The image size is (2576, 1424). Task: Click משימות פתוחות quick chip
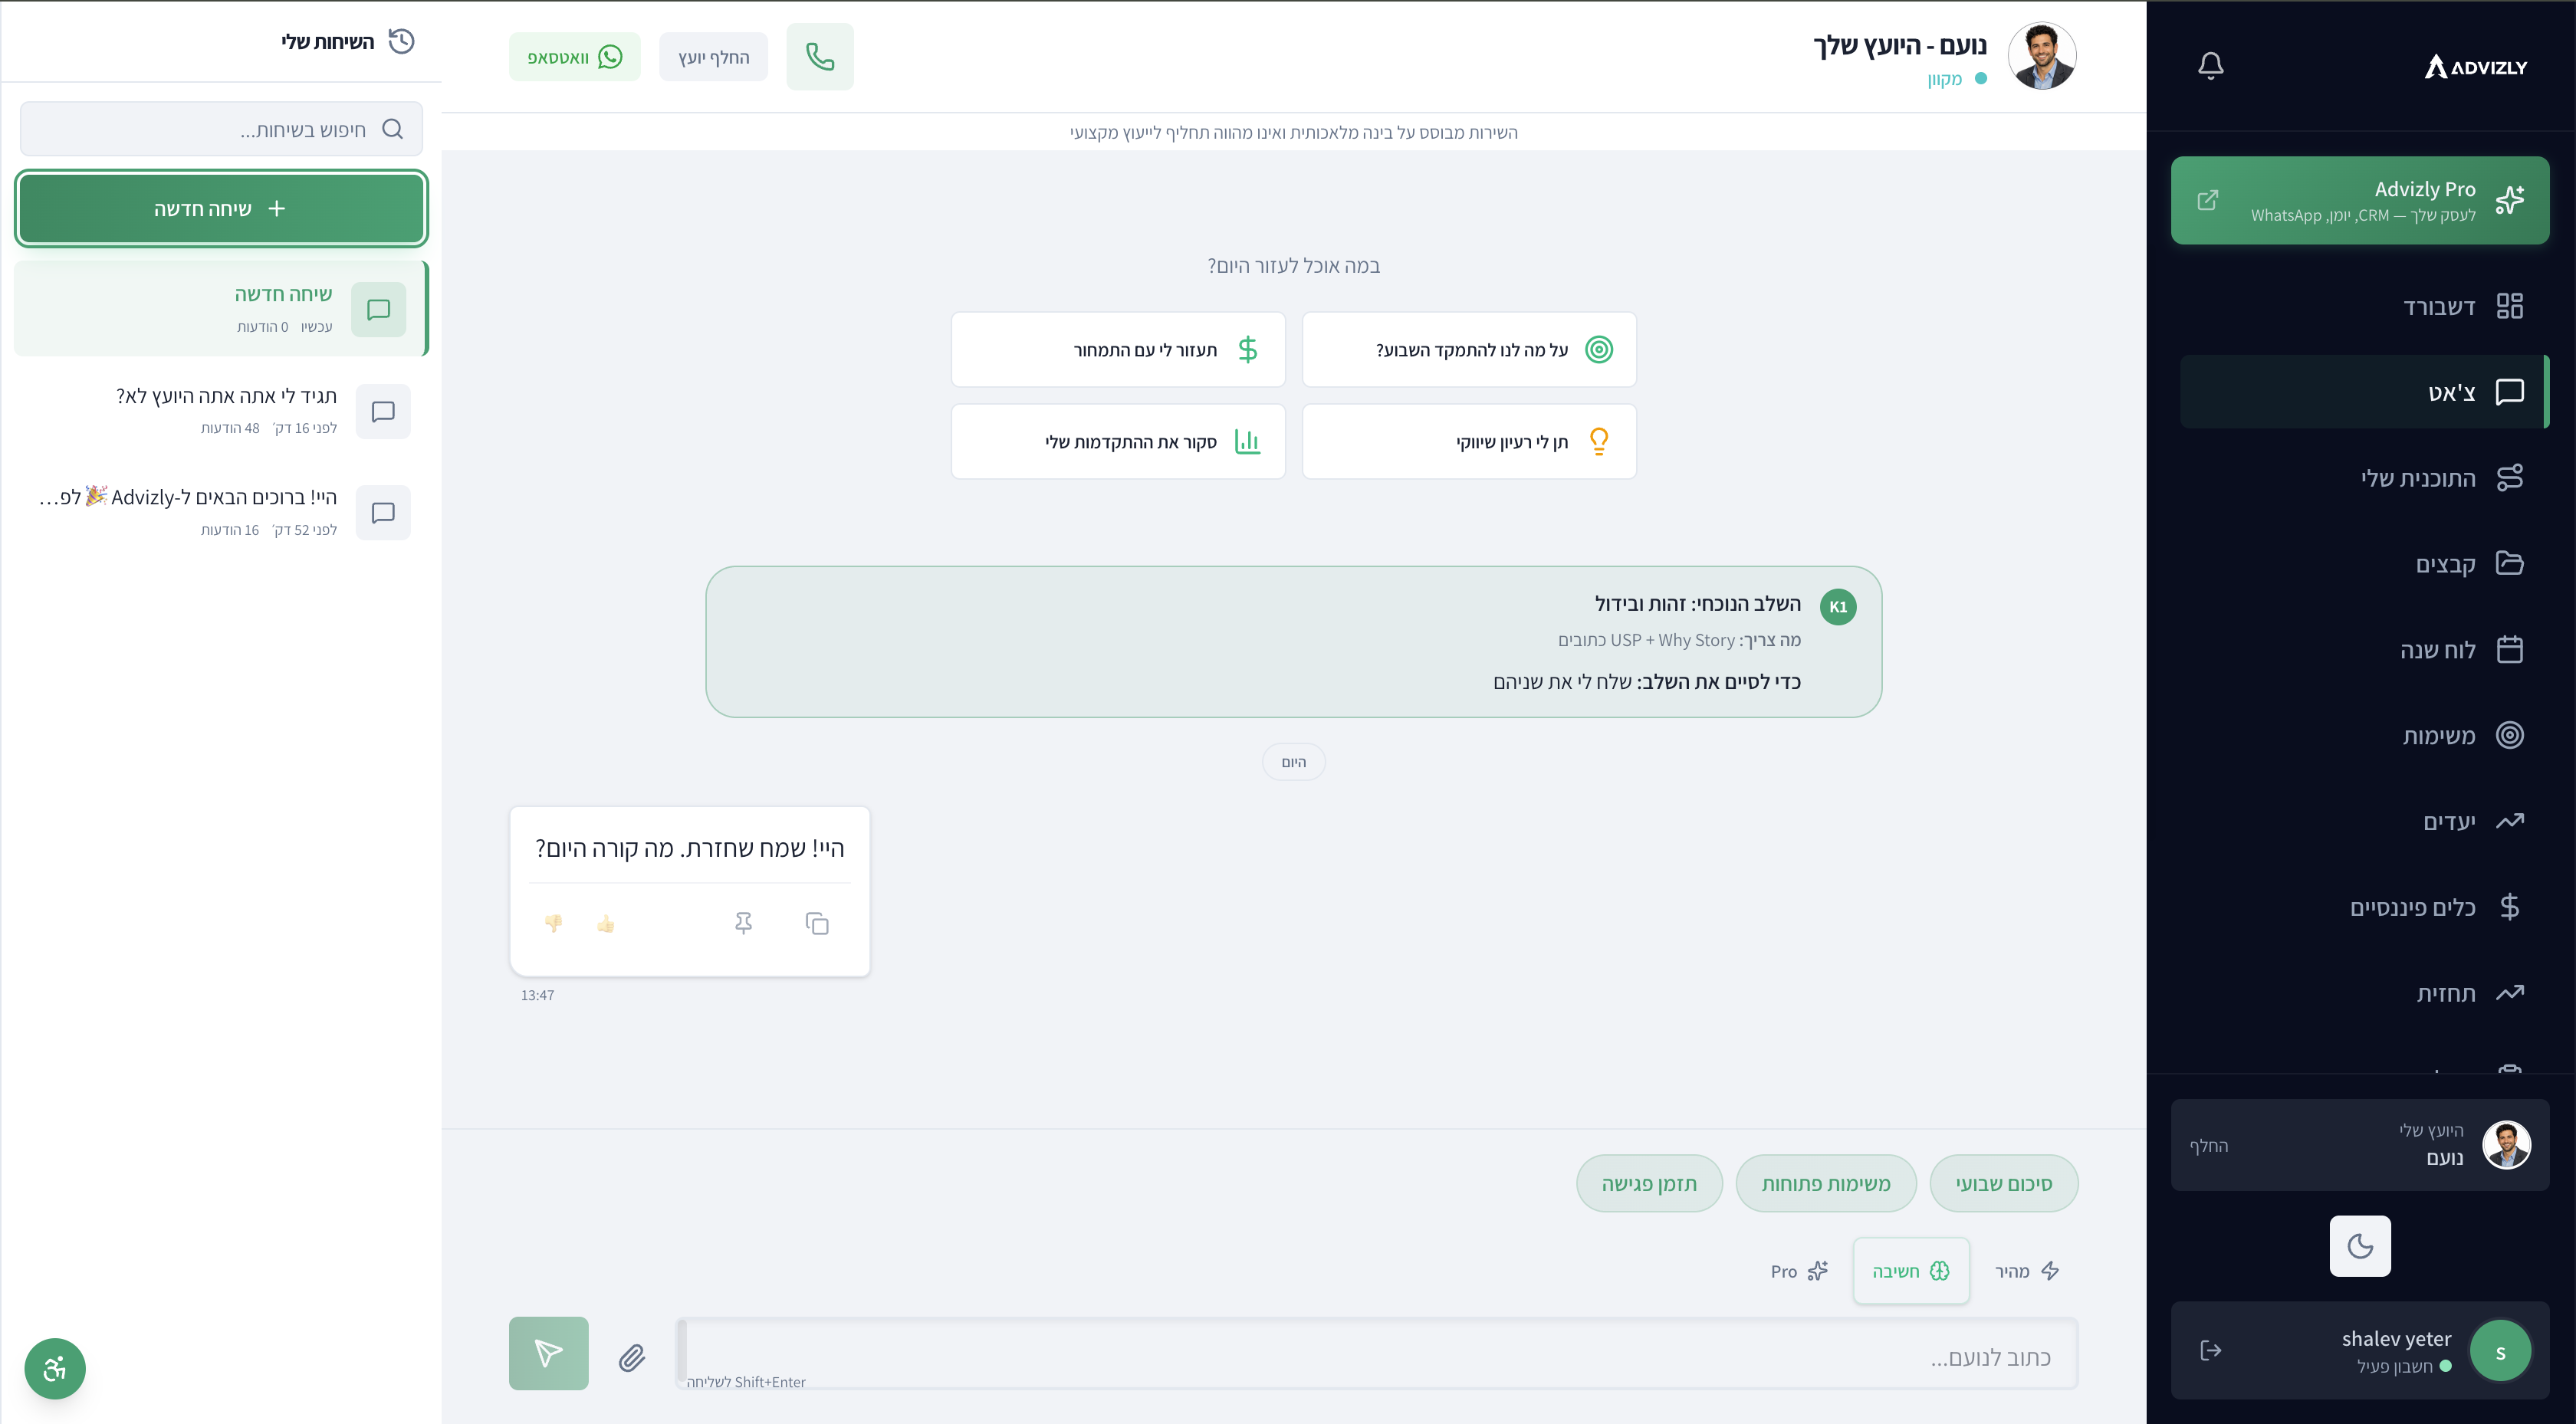(x=1826, y=1184)
